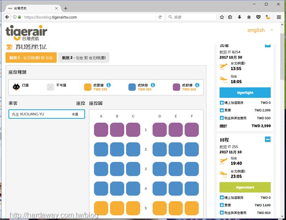This screenshot has width=286, height=220.
Task: Click the unavailable seat X icon
Action: point(50,87)
